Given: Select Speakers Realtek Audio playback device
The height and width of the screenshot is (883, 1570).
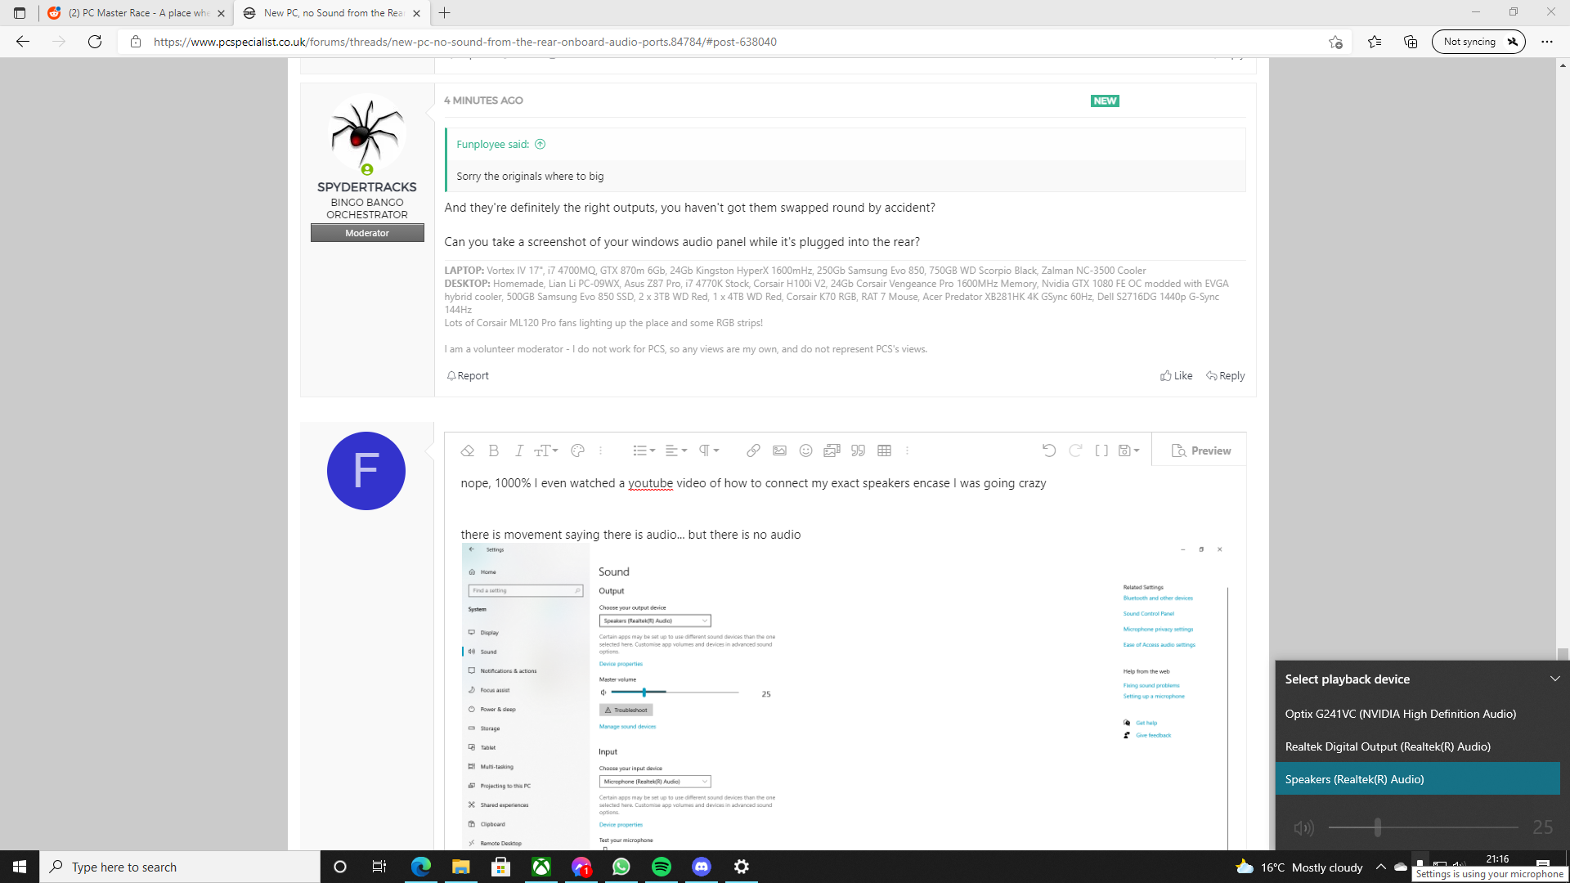Looking at the screenshot, I should [1417, 778].
